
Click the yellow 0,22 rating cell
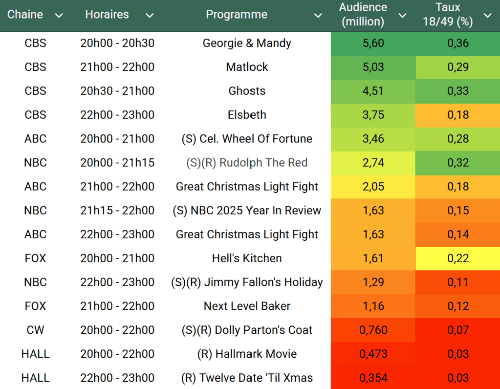tap(458, 258)
